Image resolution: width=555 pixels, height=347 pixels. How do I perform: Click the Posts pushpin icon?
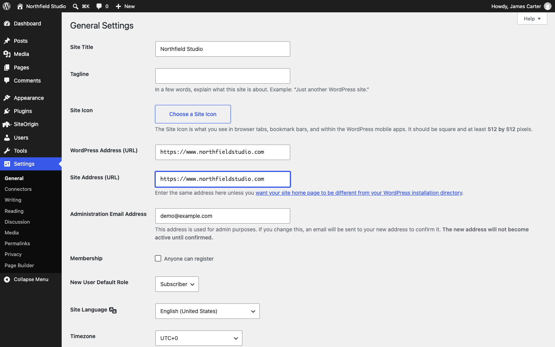point(7,41)
